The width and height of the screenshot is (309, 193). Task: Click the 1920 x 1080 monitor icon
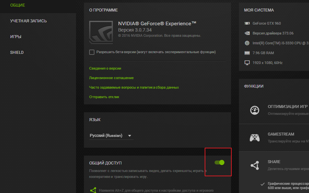tap(247, 63)
